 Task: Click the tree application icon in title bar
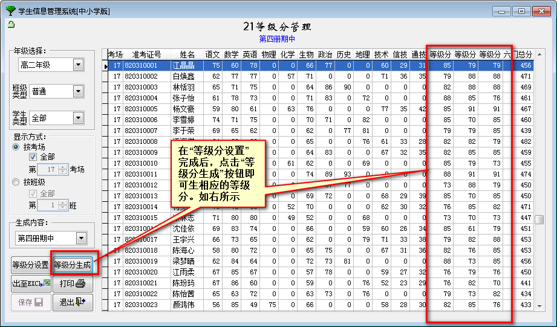(x=11, y=11)
